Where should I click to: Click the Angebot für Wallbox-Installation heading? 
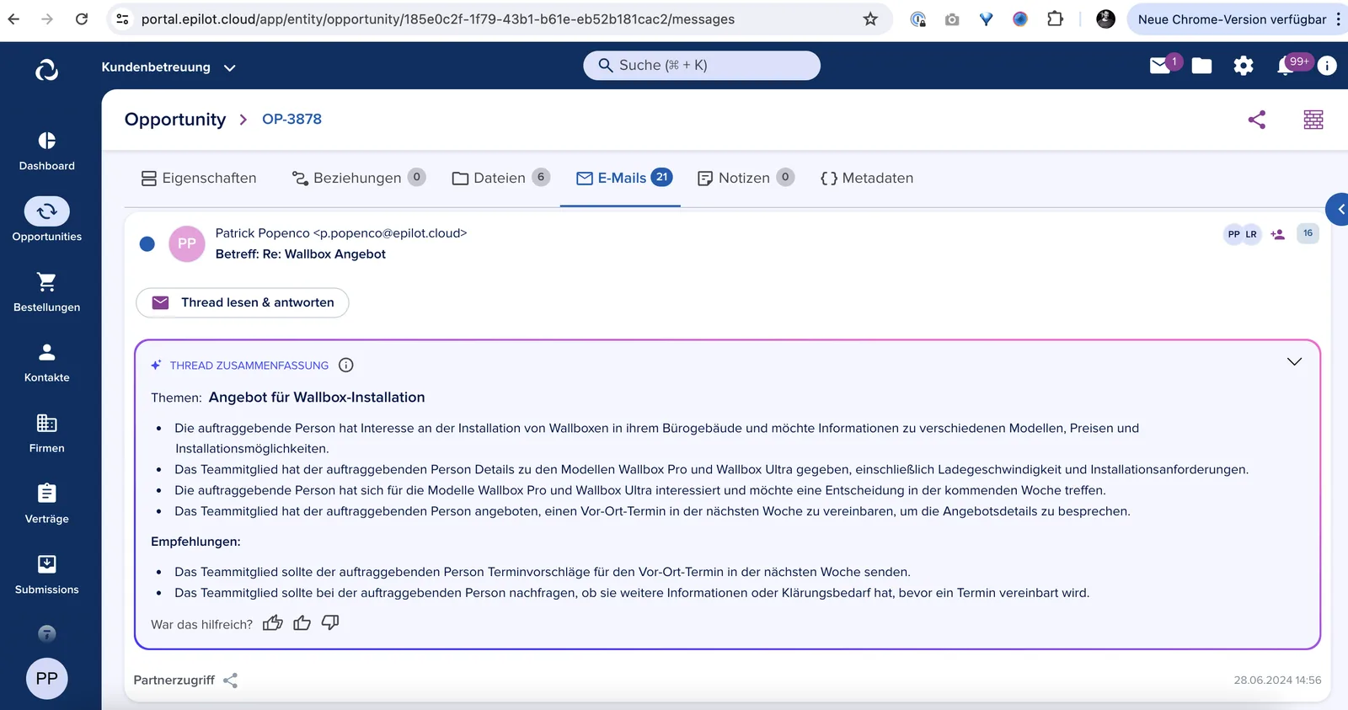point(317,398)
